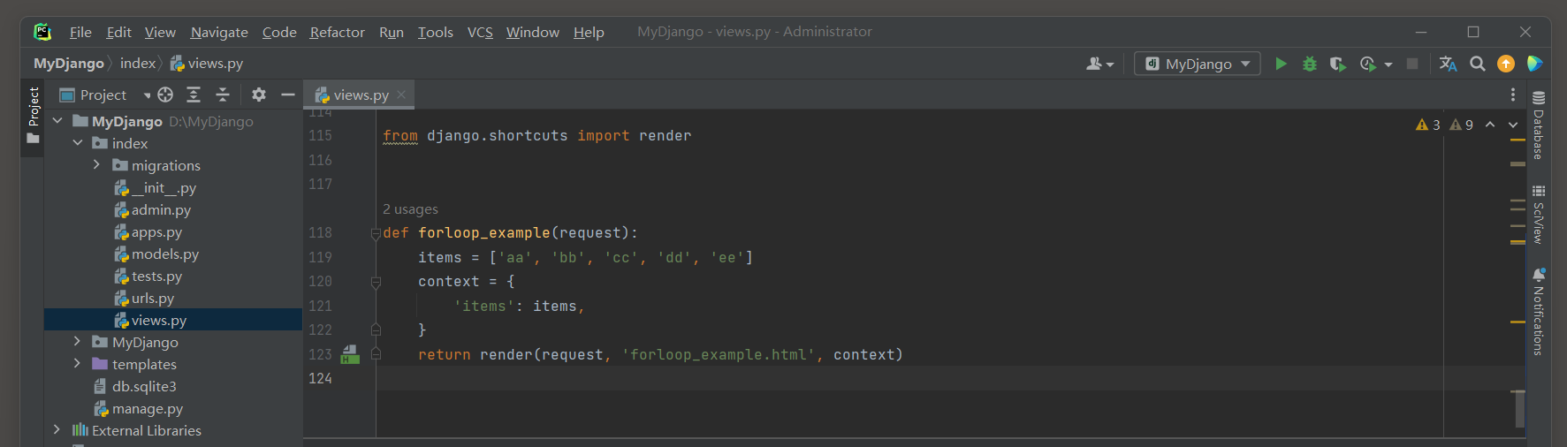Open Search Everywhere magnifier
Screen dimensions: 1567x447
tap(1477, 64)
